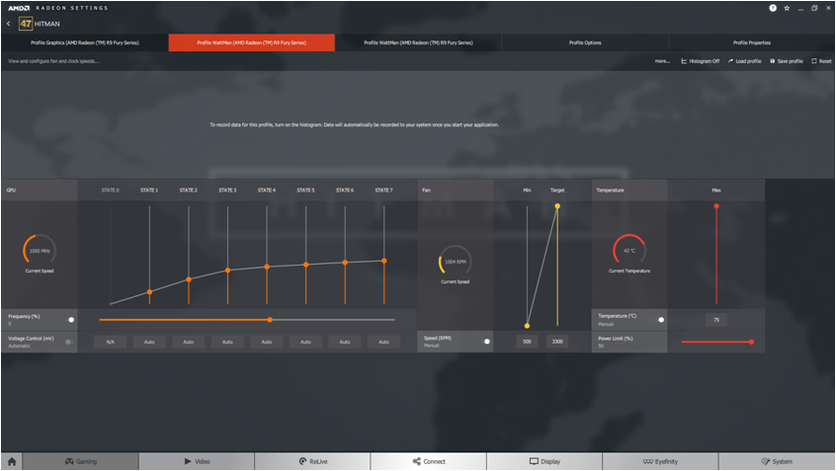Click the STATE 5 frequency point
The height and width of the screenshot is (471, 836).
[306, 265]
